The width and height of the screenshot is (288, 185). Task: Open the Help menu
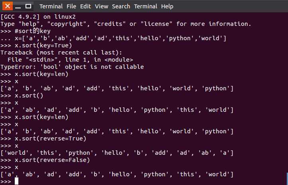(167, 6)
